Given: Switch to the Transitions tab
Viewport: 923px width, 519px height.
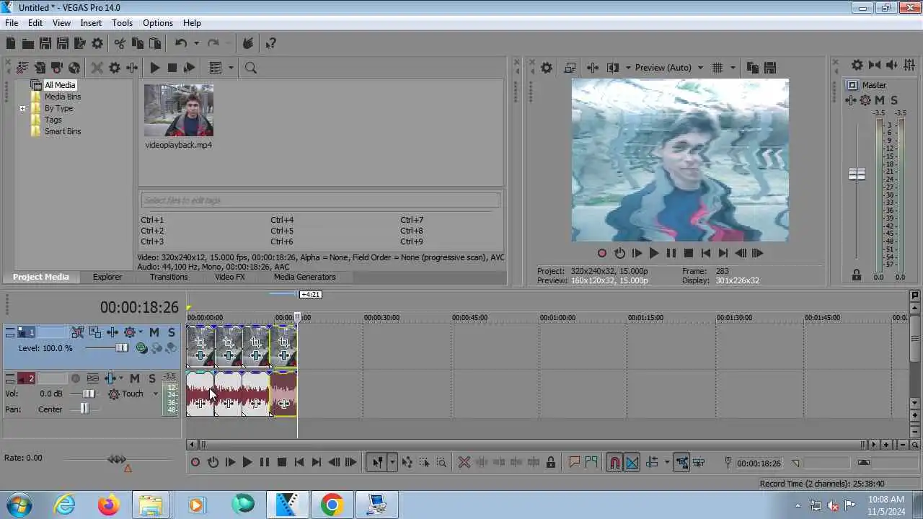Looking at the screenshot, I should [x=169, y=277].
